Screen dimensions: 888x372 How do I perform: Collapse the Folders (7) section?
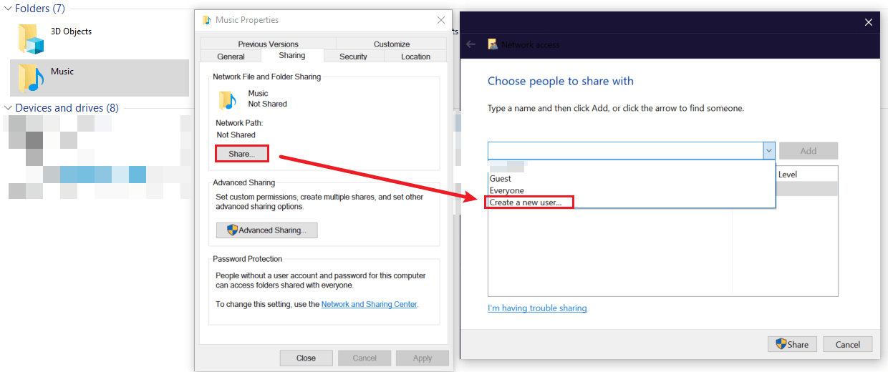click(8, 9)
